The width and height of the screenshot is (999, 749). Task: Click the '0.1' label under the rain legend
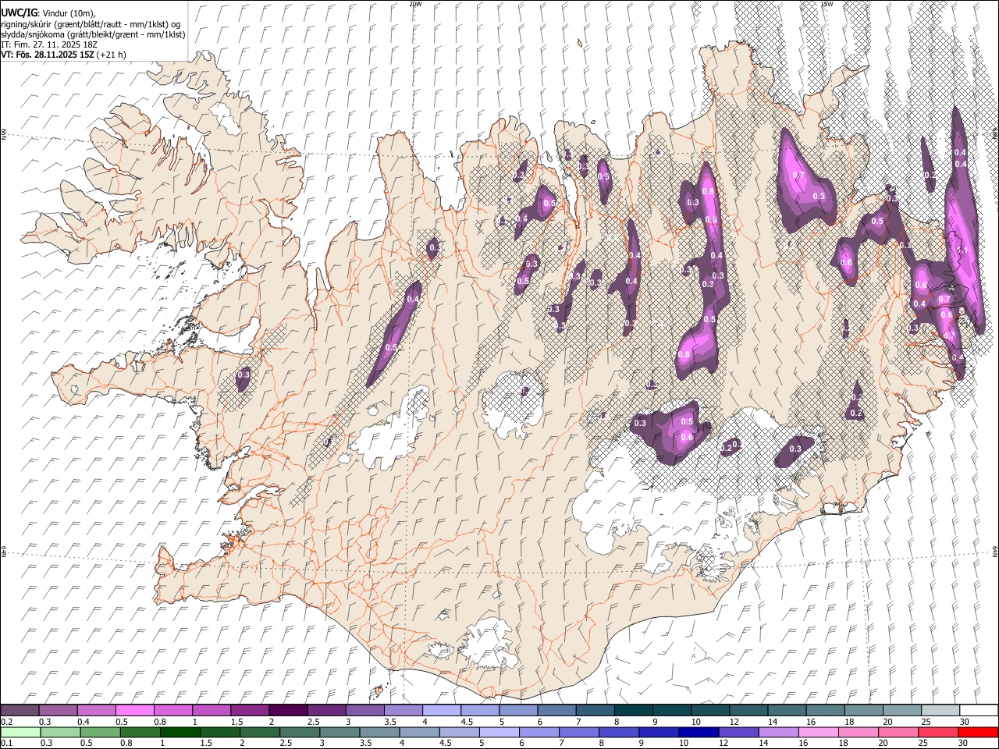coord(6,743)
